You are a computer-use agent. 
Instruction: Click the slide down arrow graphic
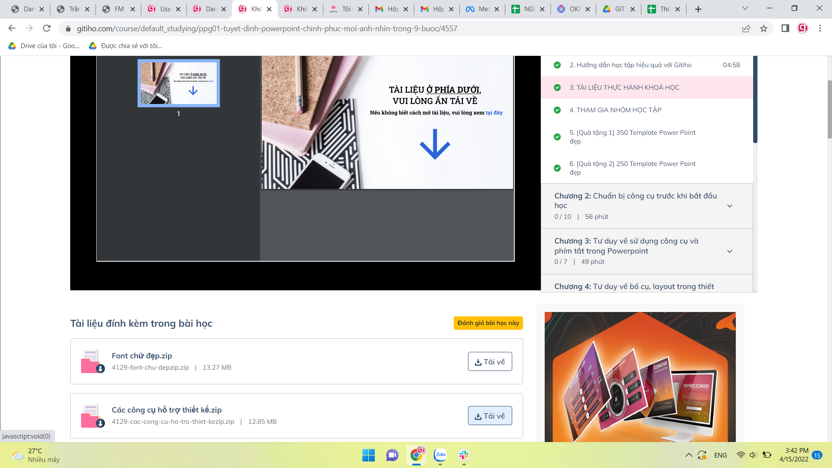tap(435, 144)
